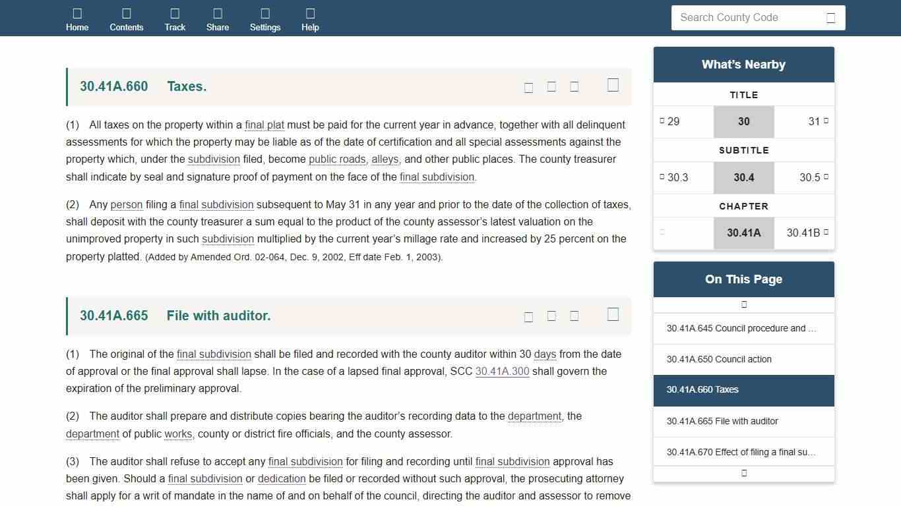The image size is (901, 506).
Task: Go to next chapter 30.41B
Action: tap(804, 233)
